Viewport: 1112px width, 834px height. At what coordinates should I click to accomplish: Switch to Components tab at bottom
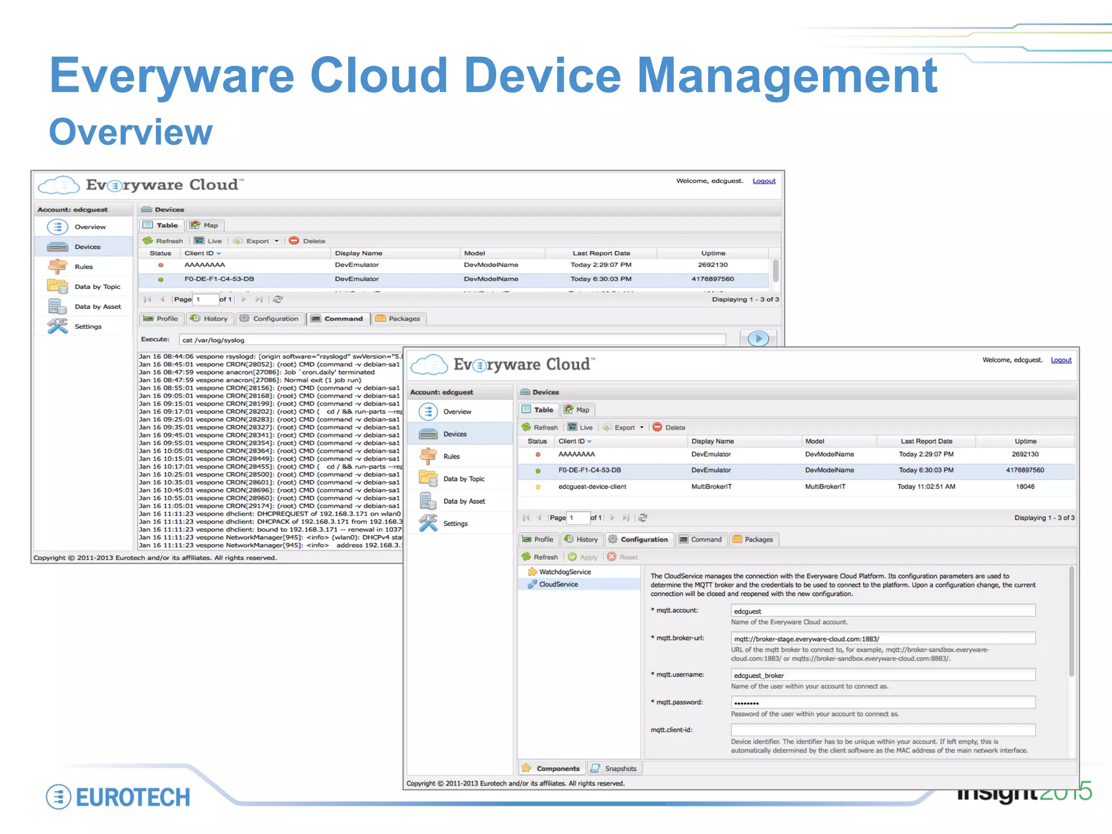(552, 768)
